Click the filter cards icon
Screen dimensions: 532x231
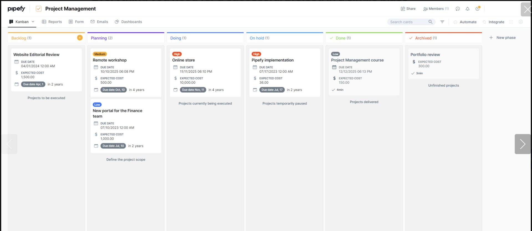coord(442,22)
